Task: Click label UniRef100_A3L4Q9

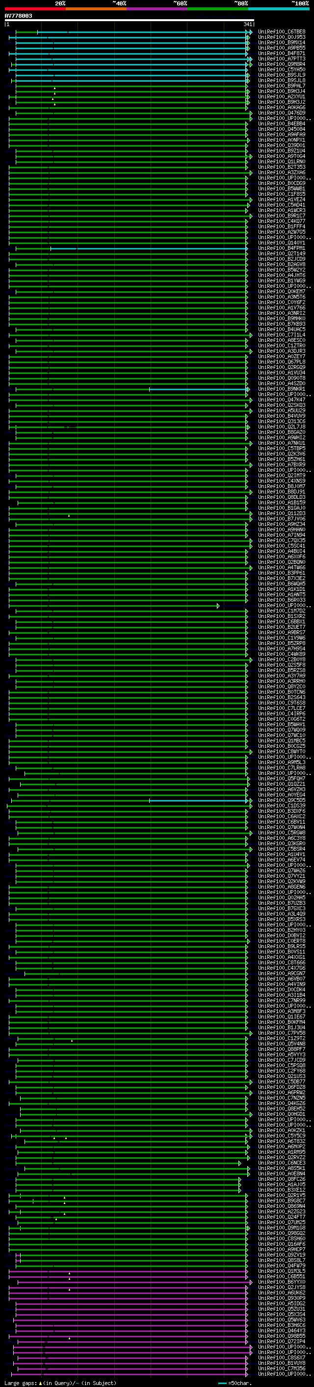Action: coord(282,914)
